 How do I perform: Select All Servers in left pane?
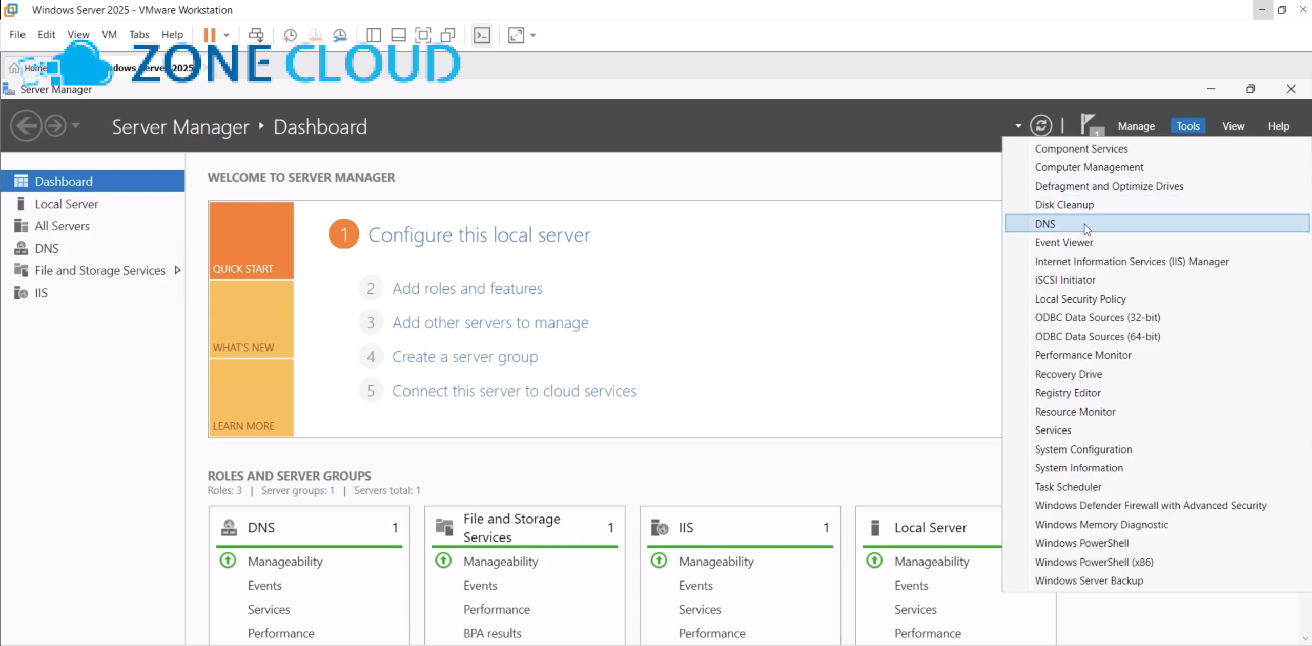92,226
